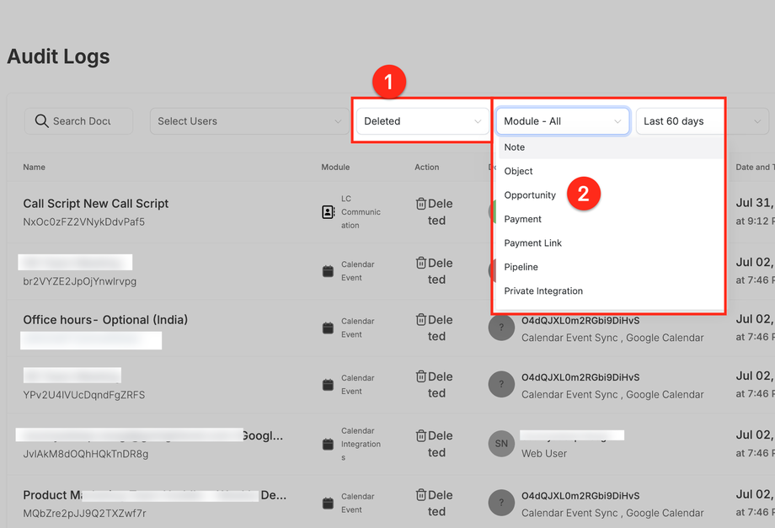Pick Private Integration module option
Image resolution: width=775 pixels, height=528 pixels.
click(x=543, y=291)
